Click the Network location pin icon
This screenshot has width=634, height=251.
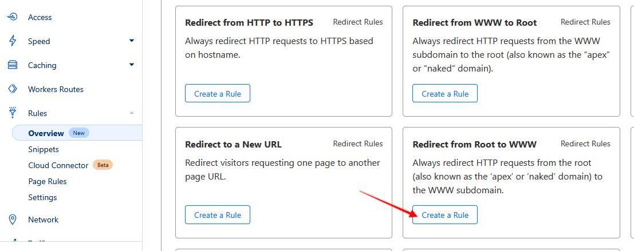13,220
